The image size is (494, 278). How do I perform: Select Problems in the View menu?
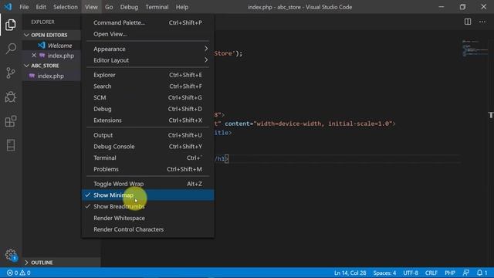point(147,169)
